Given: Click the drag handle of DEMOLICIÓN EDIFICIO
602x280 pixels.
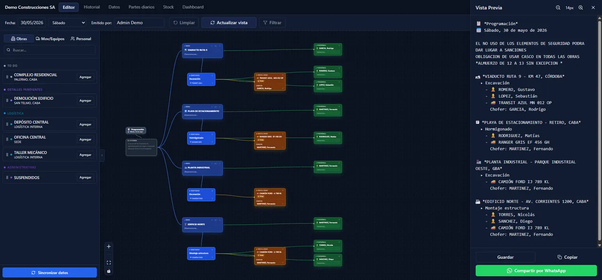Looking at the screenshot, I should [x=8, y=100].
